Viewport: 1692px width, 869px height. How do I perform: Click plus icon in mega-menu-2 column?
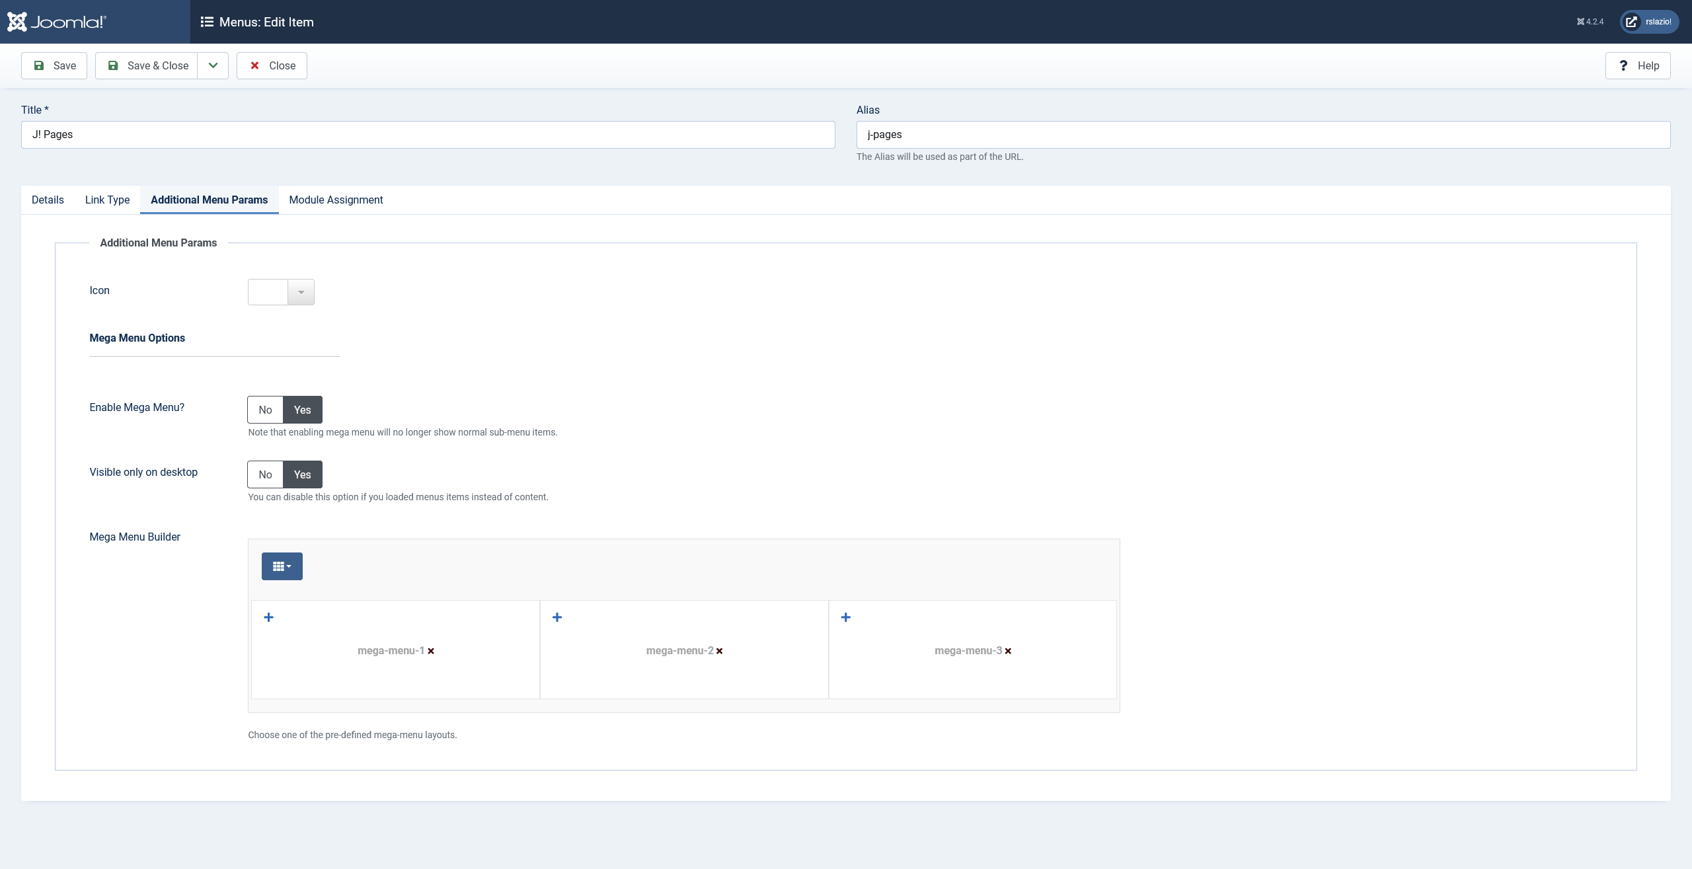pyautogui.click(x=557, y=617)
